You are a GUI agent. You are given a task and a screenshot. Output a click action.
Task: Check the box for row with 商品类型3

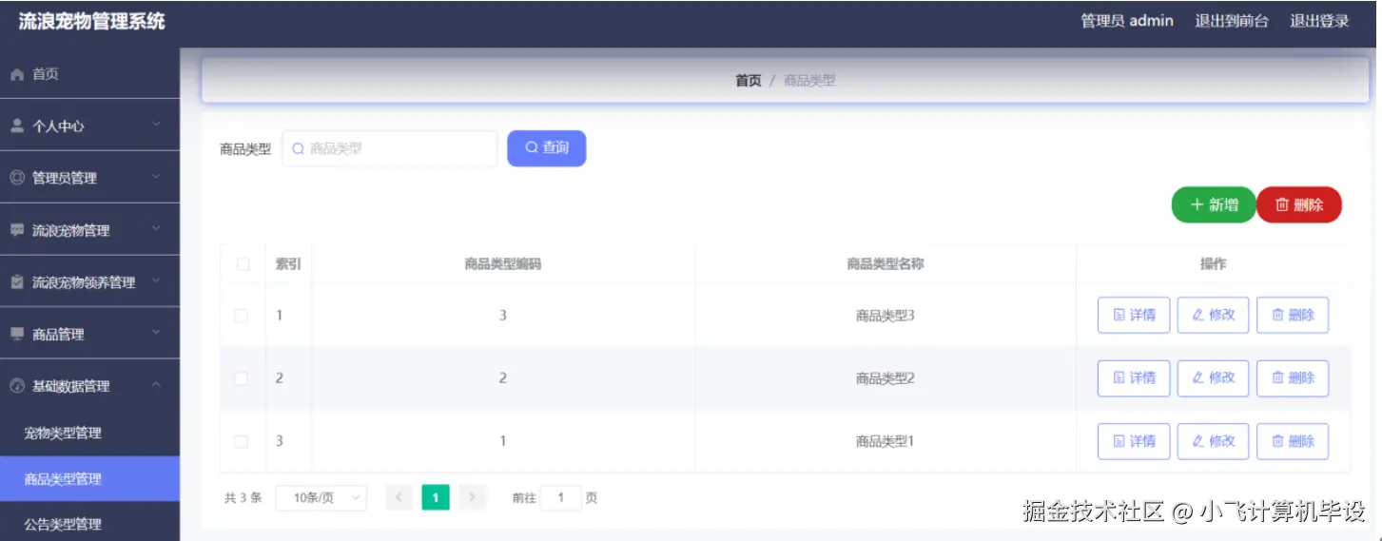(x=242, y=316)
